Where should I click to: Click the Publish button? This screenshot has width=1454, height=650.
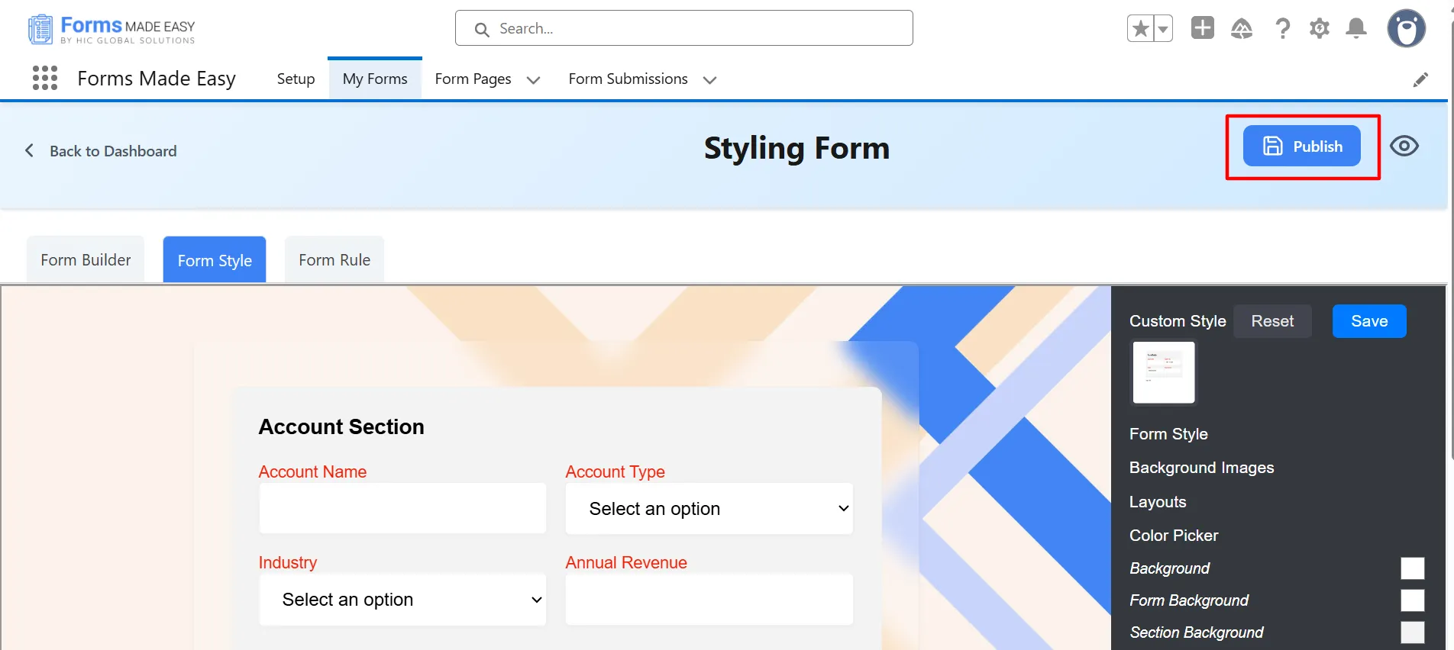click(1301, 146)
